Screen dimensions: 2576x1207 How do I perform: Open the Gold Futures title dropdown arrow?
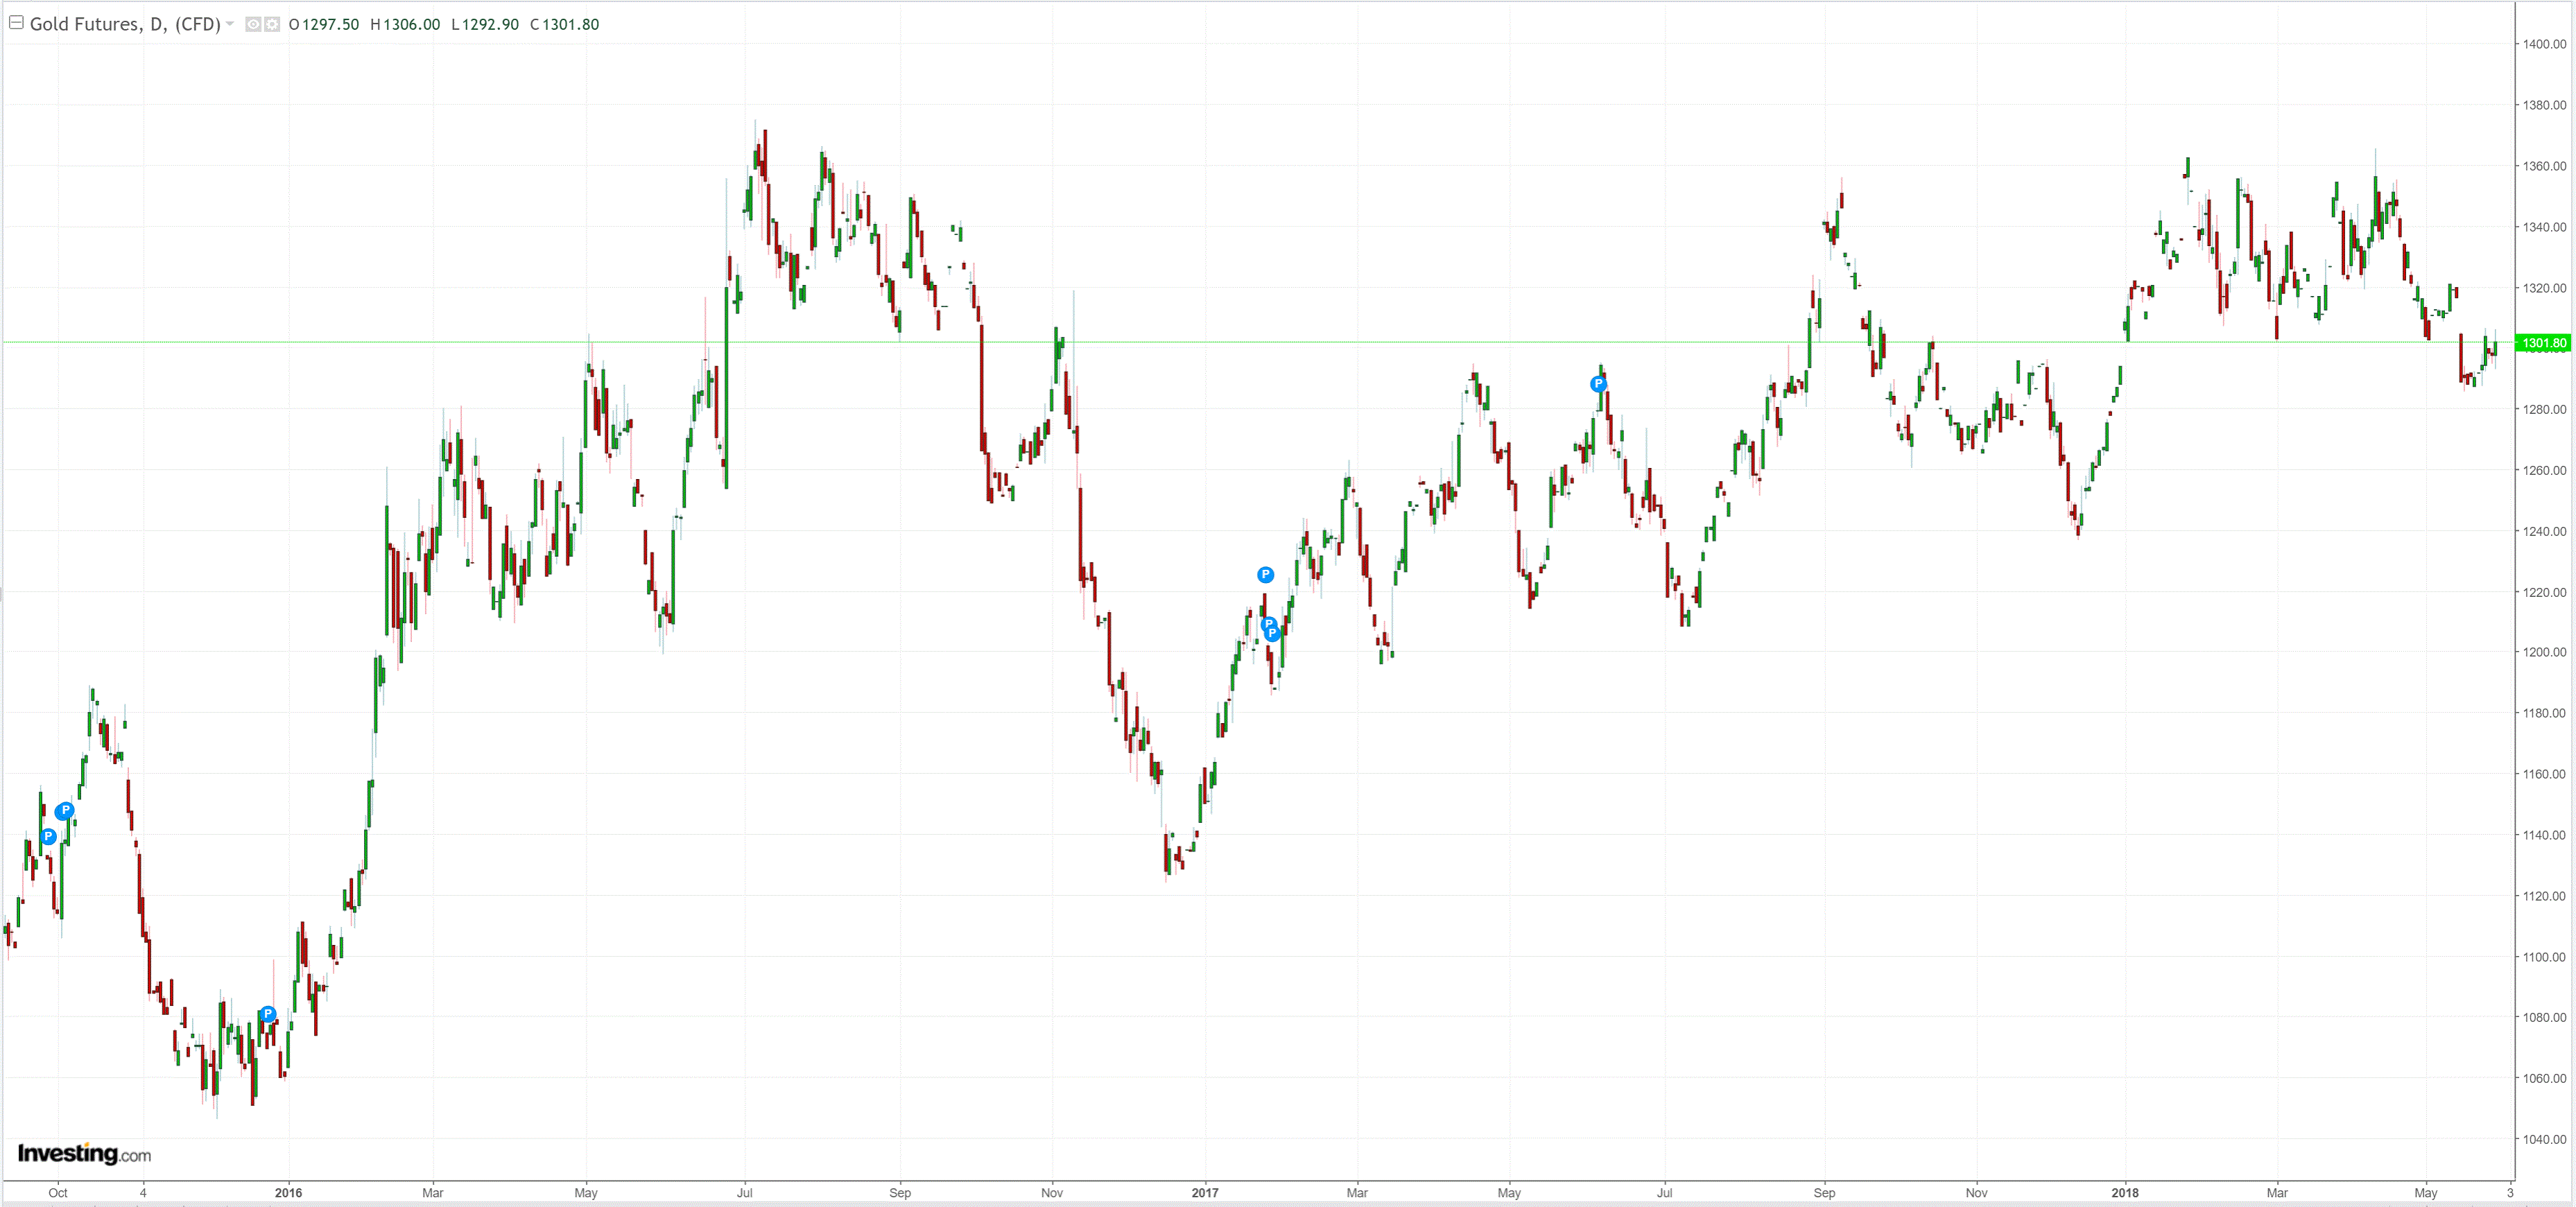230,24
